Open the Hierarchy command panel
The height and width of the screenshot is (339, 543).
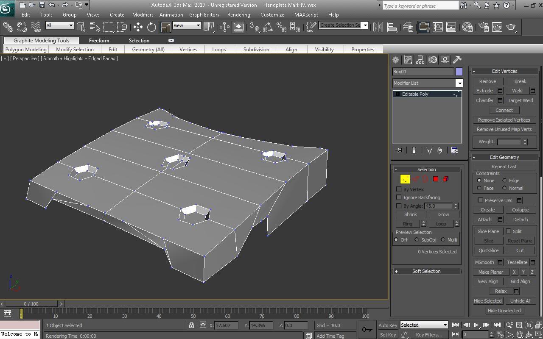point(420,60)
